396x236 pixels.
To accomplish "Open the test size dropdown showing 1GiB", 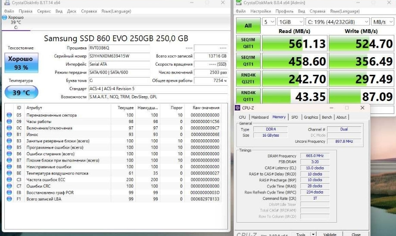I will pos(290,22).
